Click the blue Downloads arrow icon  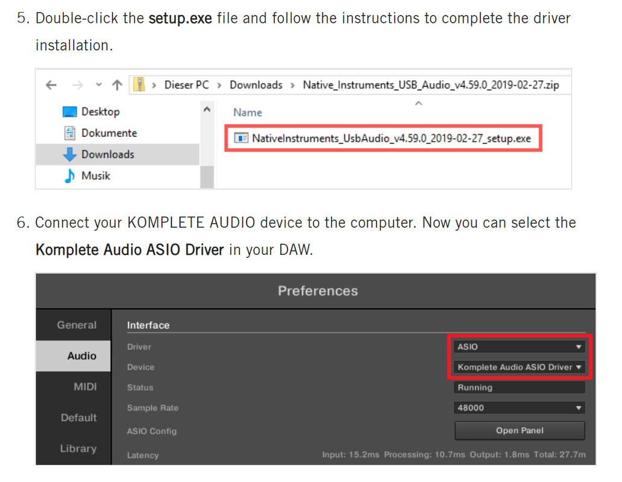70,154
